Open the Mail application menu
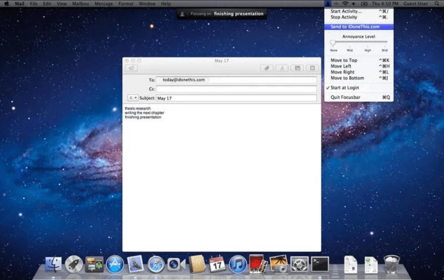The width and height of the screenshot is (444, 280). click(19, 3)
